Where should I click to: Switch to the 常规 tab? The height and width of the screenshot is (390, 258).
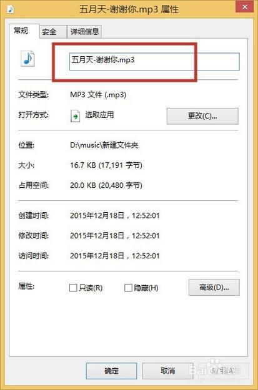point(21,31)
